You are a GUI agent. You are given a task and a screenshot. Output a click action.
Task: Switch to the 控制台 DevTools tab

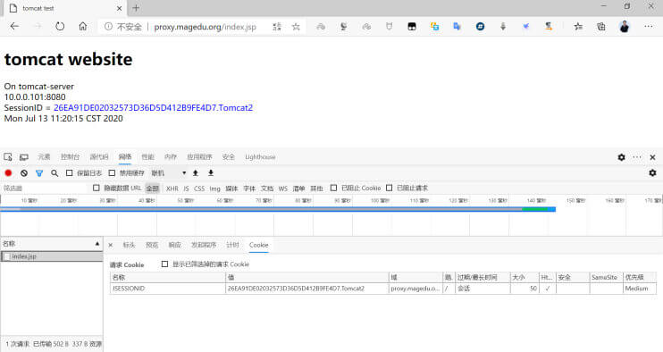point(71,157)
